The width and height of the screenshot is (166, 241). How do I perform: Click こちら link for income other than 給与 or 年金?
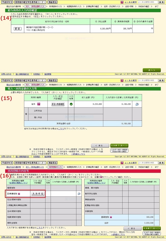pyautogui.click(x=61, y=129)
